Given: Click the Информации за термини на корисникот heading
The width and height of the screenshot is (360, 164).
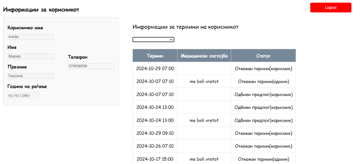Looking at the screenshot, I should coord(185,27).
